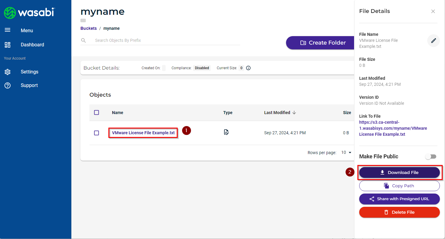Open the Link To File URL
The image size is (445, 239).
[393, 128]
